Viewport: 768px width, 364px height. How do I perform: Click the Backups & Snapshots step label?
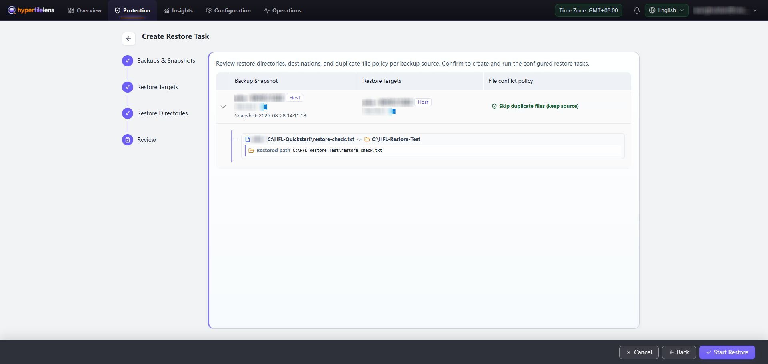(x=166, y=61)
